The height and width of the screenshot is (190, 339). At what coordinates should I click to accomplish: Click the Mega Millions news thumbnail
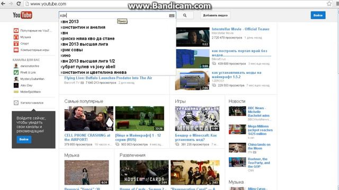[237, 129]
